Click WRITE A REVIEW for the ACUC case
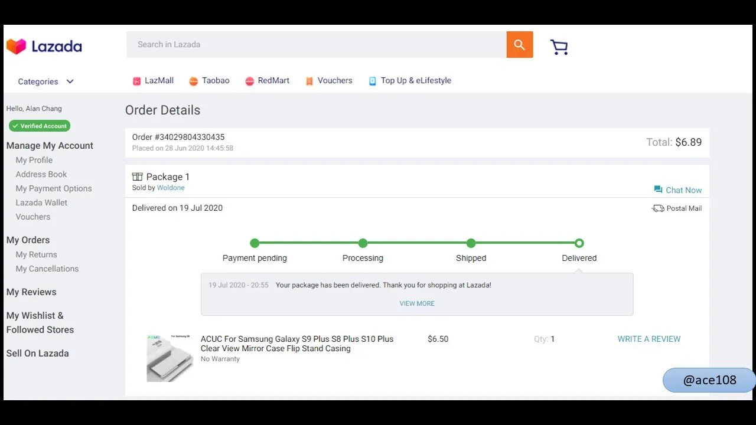756x425 pixels. point(649,339)
